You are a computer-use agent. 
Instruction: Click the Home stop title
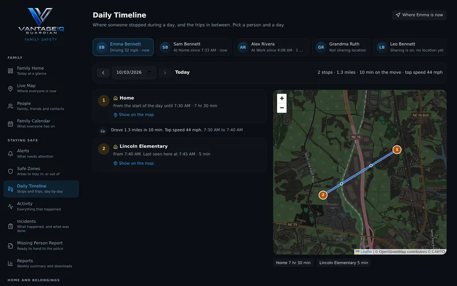click(x=127, y=98)
